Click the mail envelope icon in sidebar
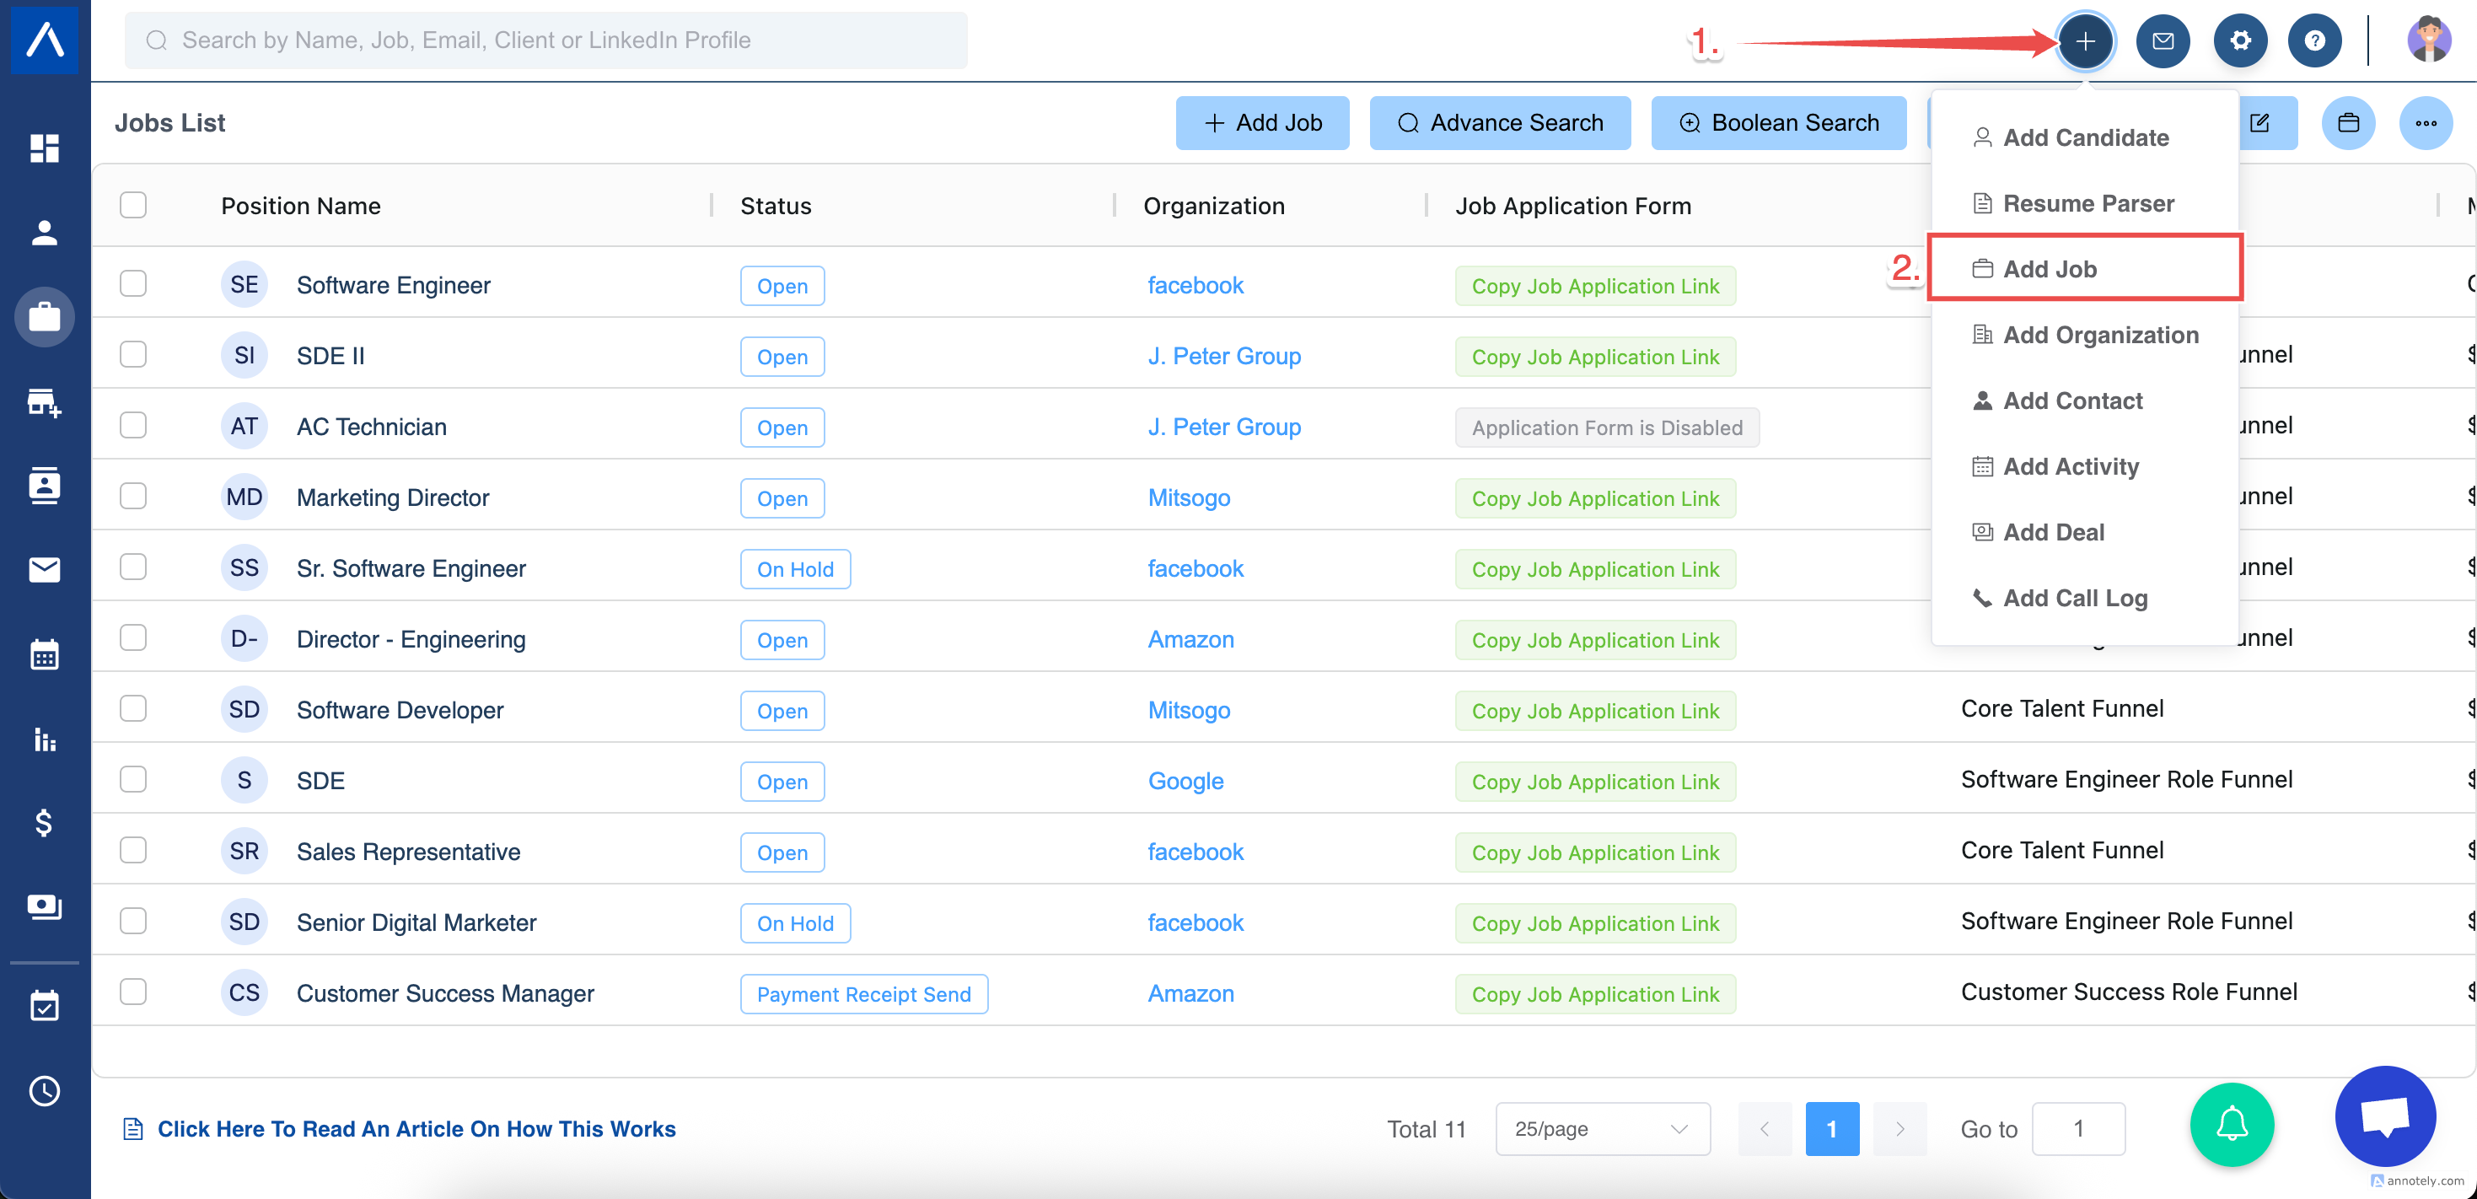Screen dimensions: 2477x1199 pos(44,570)
